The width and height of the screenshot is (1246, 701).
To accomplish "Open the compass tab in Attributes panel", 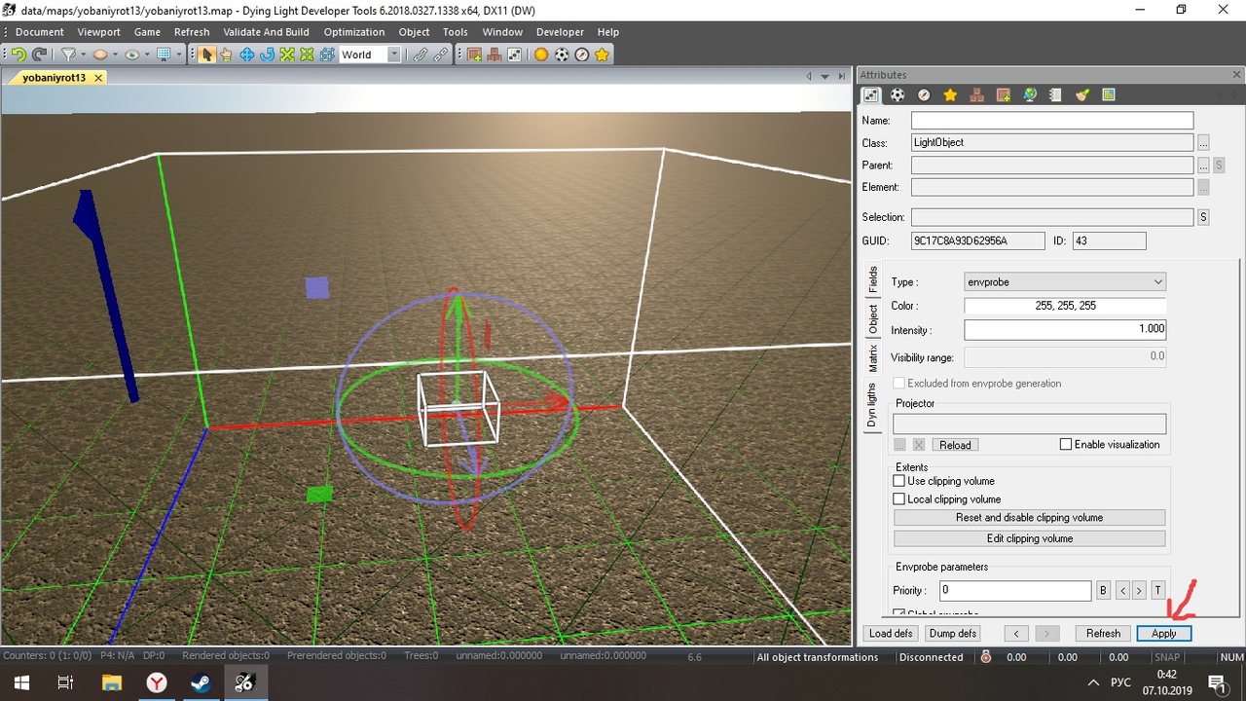I will coord(924,95).
